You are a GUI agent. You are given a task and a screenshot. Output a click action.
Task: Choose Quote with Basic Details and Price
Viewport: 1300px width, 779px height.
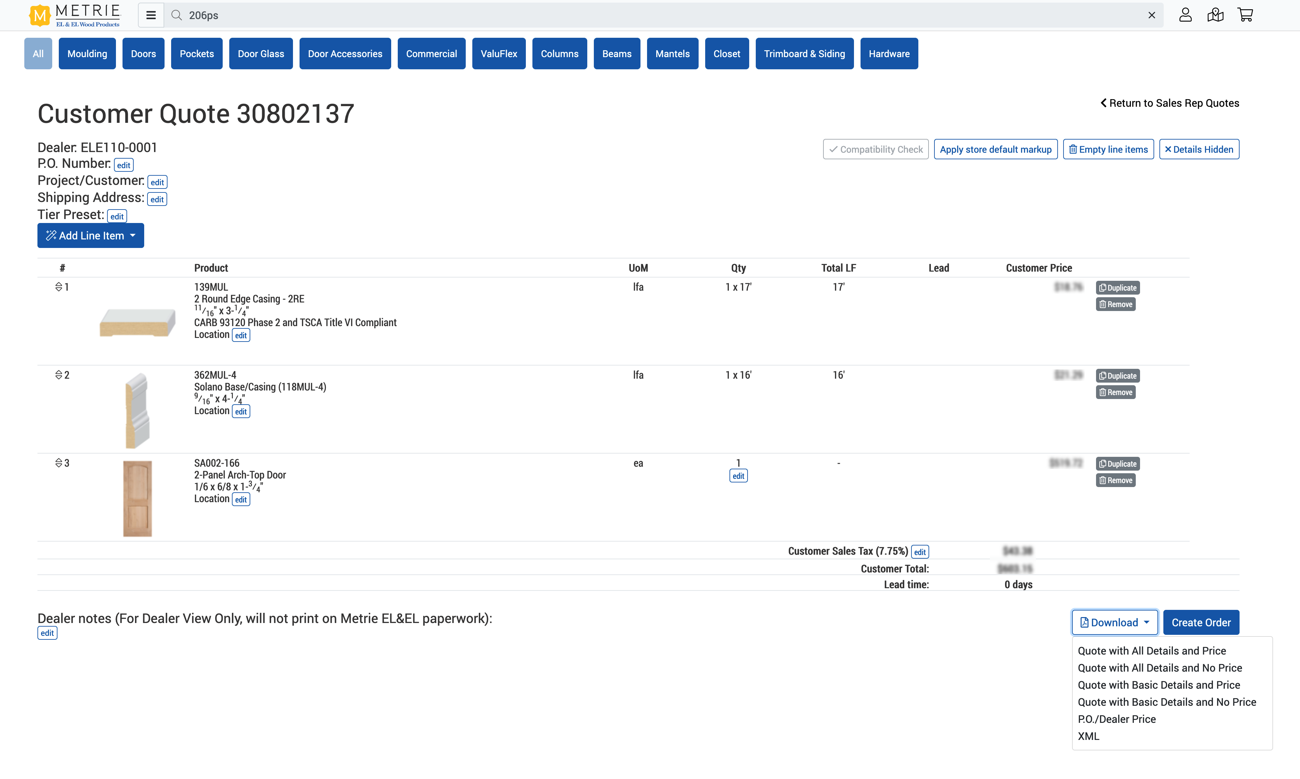[x=1158, y=685]
